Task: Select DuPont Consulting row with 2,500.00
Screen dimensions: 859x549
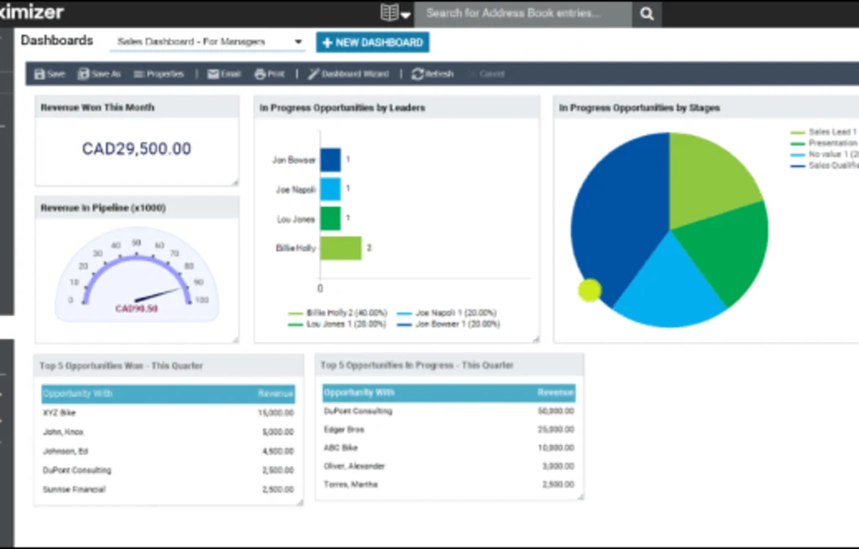Action: click(x=168, y=470)
